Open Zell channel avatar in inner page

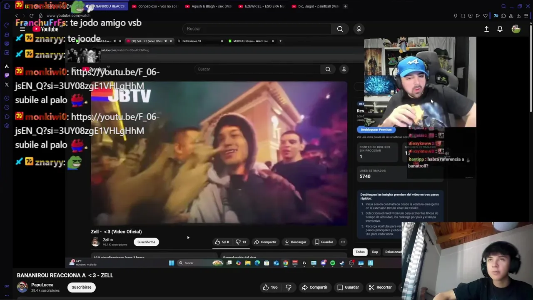(95, 242)
